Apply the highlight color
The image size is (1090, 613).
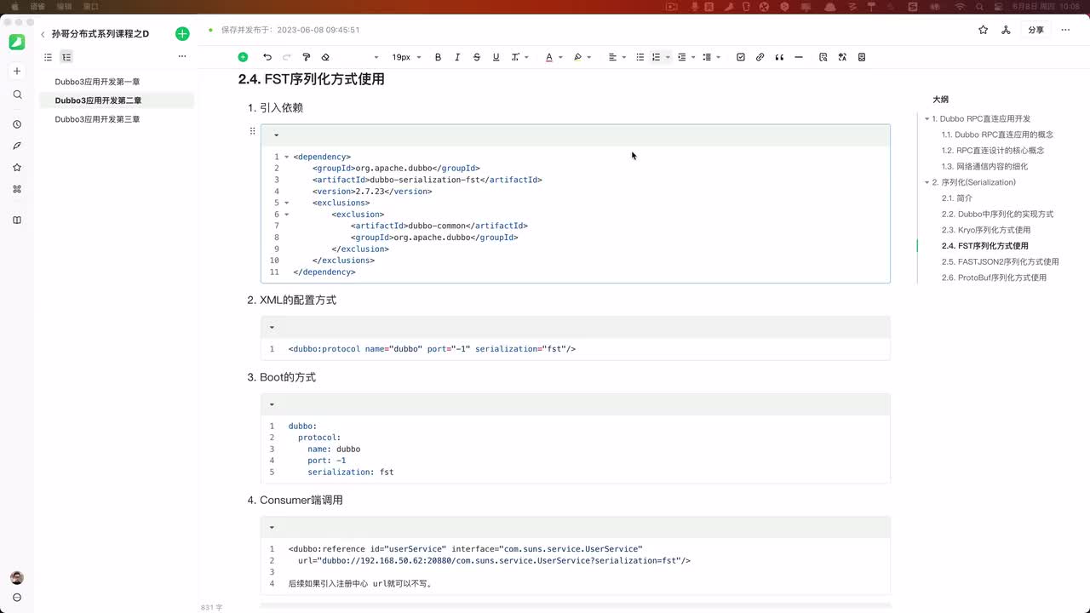(577, 57)
